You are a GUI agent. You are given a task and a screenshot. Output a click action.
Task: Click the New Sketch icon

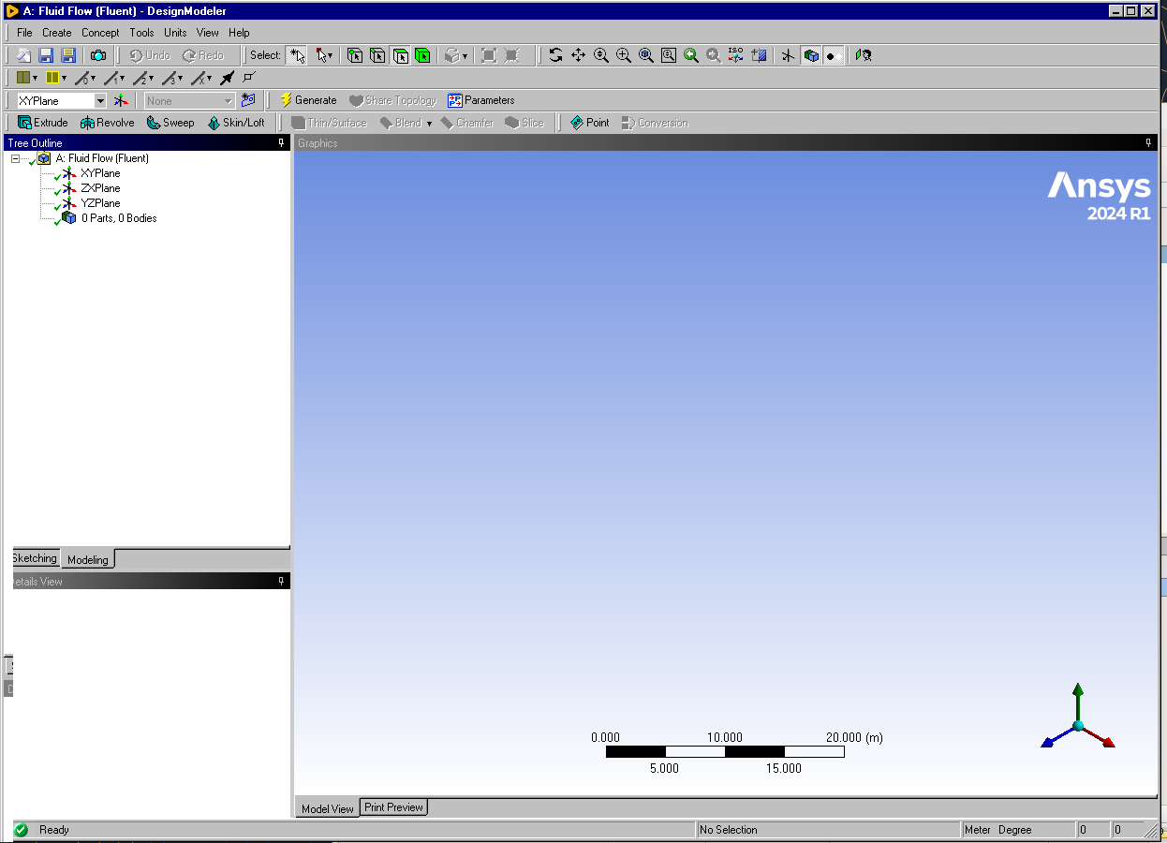coord(248,100)
